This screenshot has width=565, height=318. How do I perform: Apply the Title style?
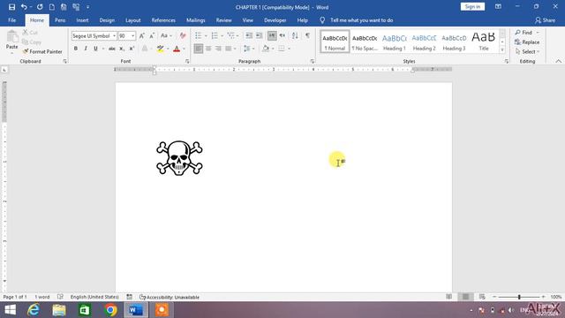[484, 42]
